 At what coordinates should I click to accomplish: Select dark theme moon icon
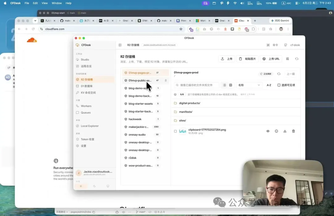pos(94,186)
